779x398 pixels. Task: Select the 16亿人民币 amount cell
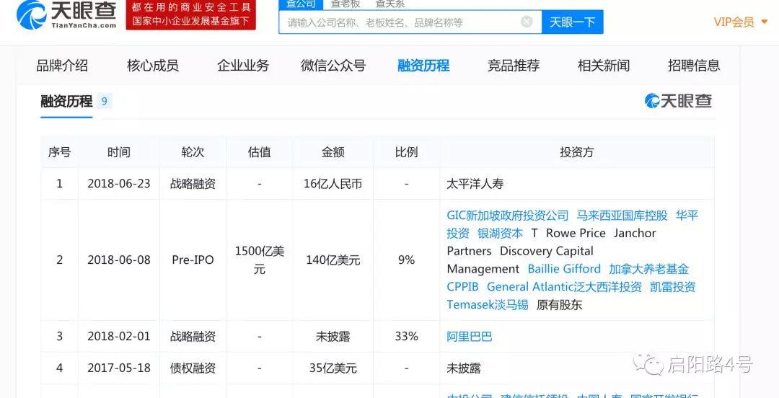coord(333,183)
